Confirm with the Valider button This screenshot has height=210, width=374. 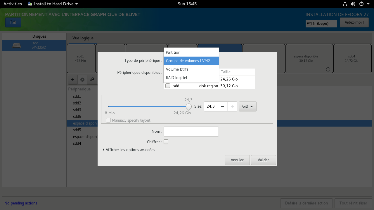point(264,160)
